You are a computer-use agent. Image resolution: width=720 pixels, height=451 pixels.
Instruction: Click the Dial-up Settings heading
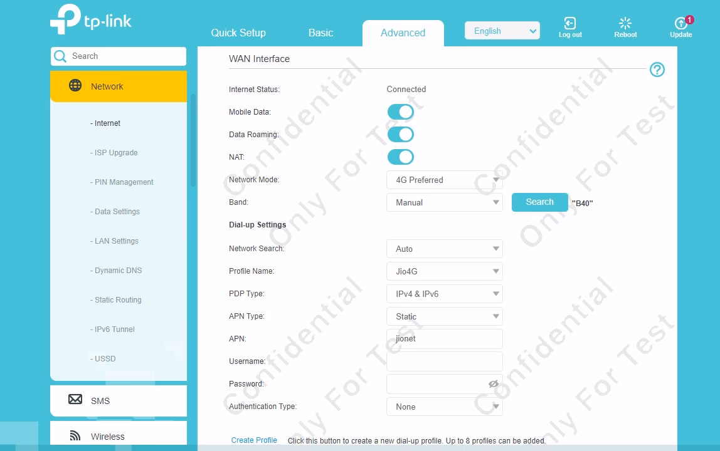click(258, 225)
